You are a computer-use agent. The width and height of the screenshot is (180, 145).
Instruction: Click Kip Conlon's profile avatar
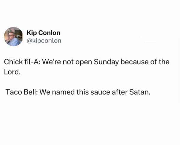click(x=13, y=36)
